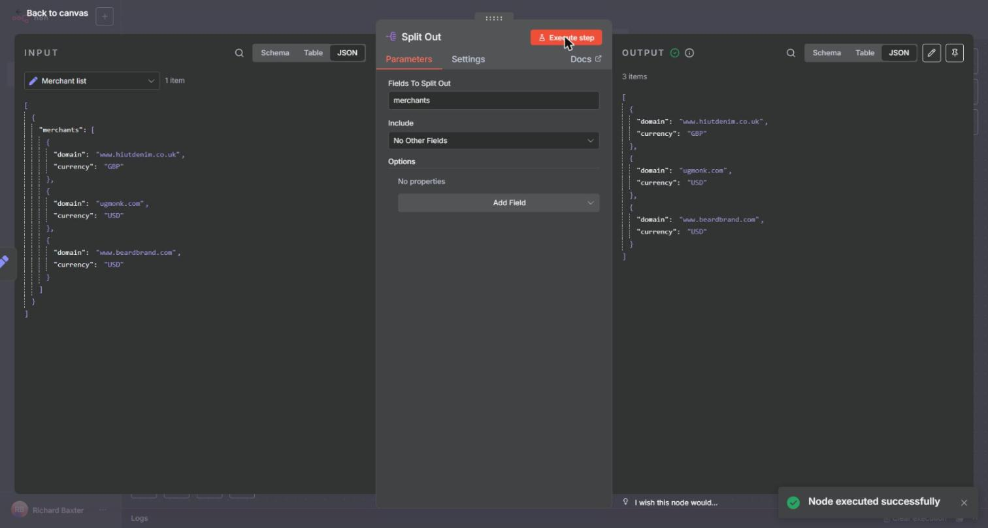988x528 pixels.
Task: Click the Fields To Split Out input field
Action: (493, 101)
